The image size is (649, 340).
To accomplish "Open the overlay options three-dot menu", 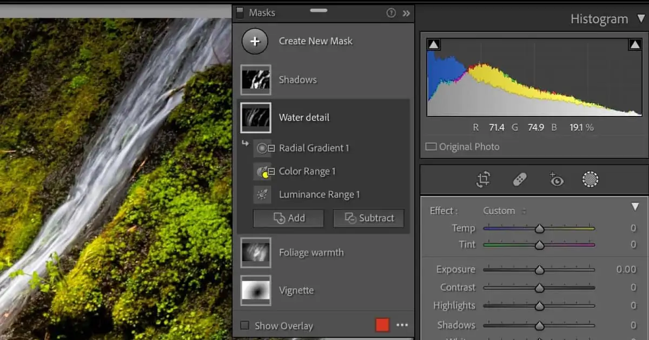I will (402, 325).
